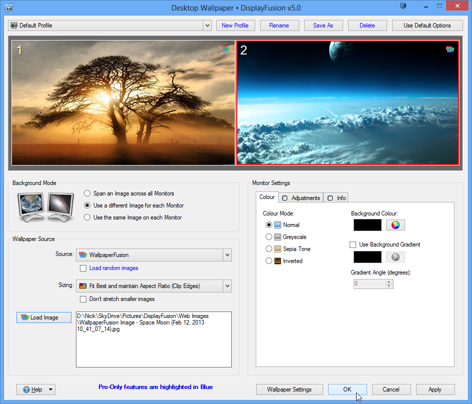Switch to the Colour tab
Image resolution: width=472 pixels, height=404 pixels.
tap(267, 197)
